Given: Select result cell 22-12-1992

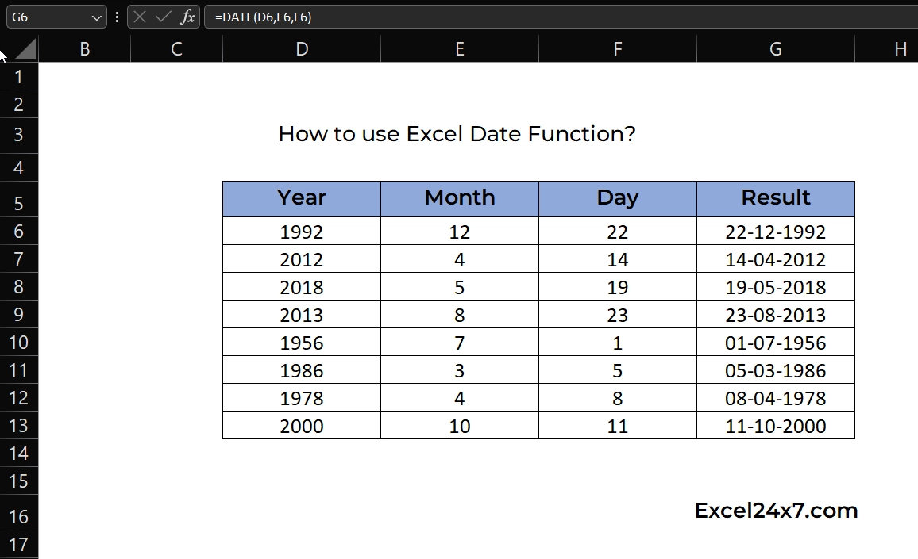Looking at the screenshot, I should [776, 231].
